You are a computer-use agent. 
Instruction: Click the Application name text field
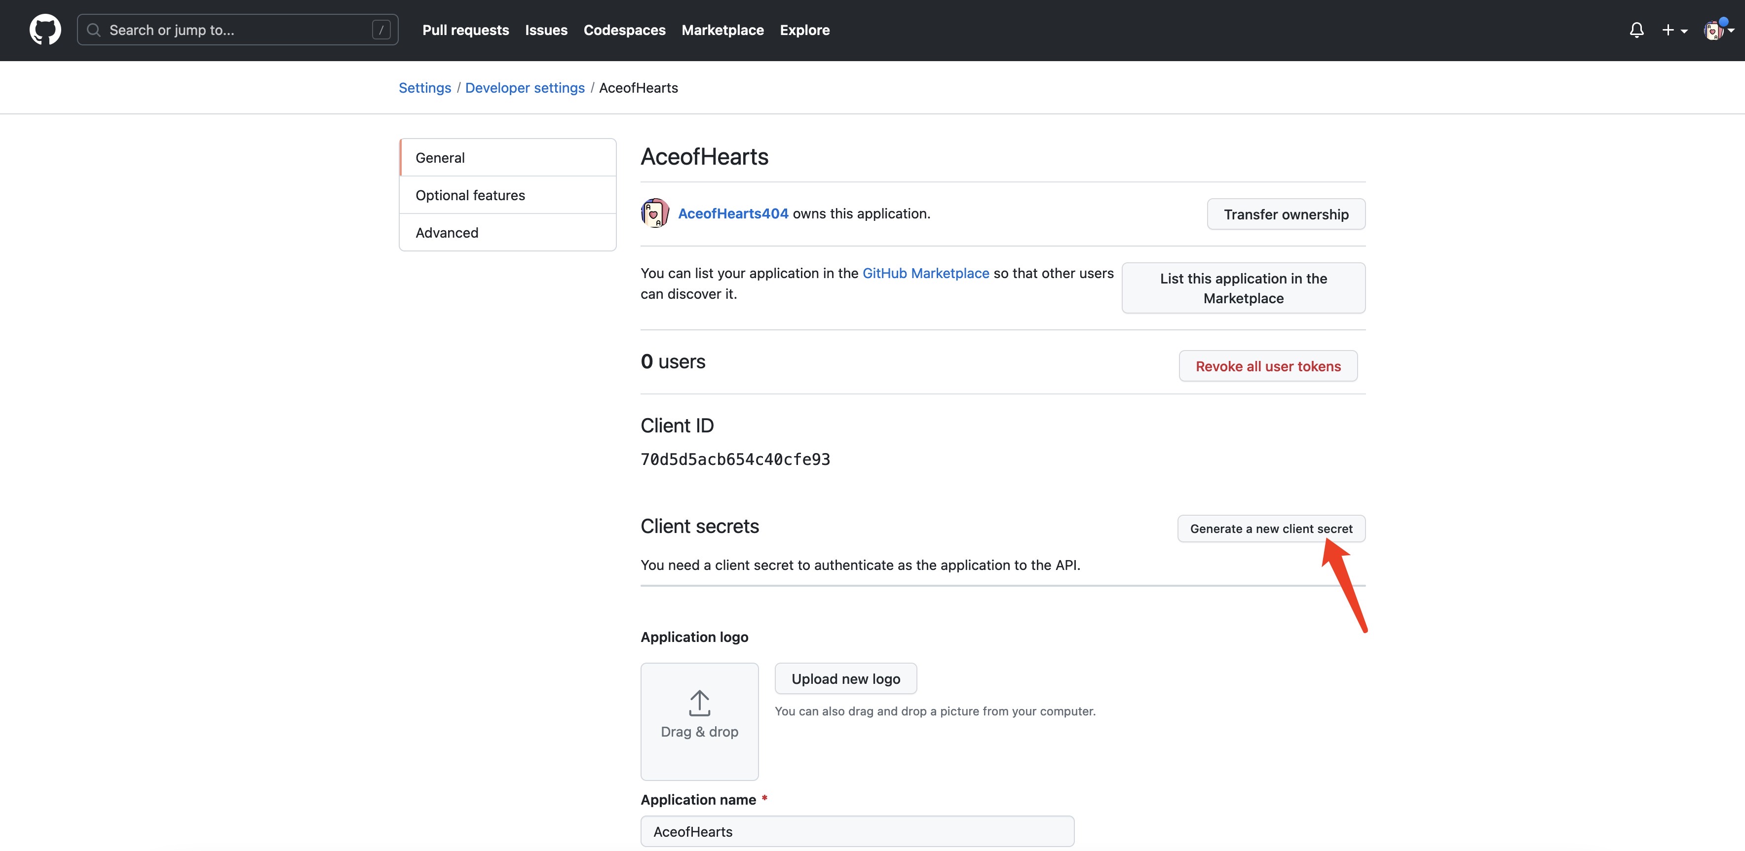857,831
